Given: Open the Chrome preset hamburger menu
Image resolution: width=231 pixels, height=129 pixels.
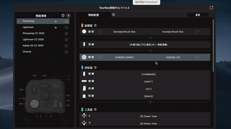Looking at the screenshot, I should (x=66, y=52).
